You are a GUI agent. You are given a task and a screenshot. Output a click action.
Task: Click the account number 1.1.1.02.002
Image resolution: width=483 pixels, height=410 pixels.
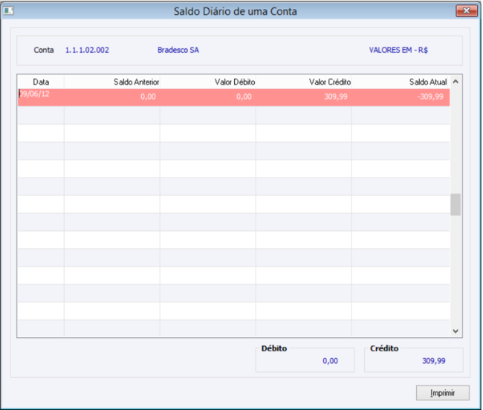click(x=87, y=50)
